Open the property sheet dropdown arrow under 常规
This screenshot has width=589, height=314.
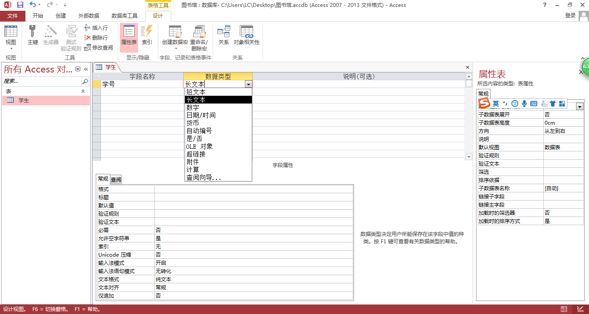pyautogui.click(x=580, y=107)
